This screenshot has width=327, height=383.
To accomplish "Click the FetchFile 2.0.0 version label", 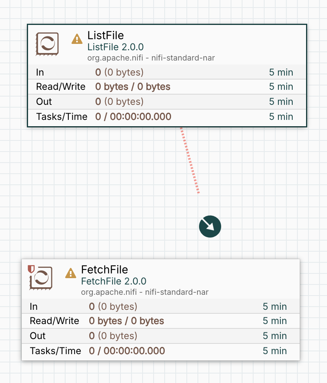I will pyautogui.click(x=114, y=281).
